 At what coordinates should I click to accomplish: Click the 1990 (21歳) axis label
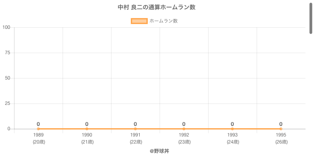point(87,138)
